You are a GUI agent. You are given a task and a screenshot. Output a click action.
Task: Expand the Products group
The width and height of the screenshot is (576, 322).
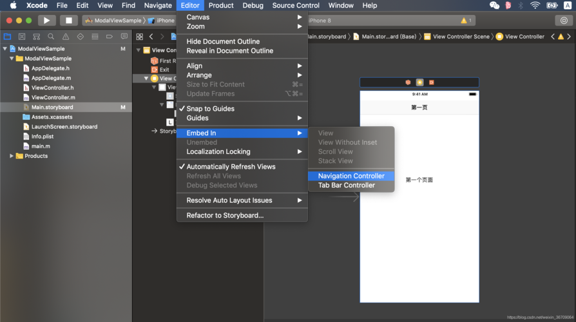coord(12,156)
